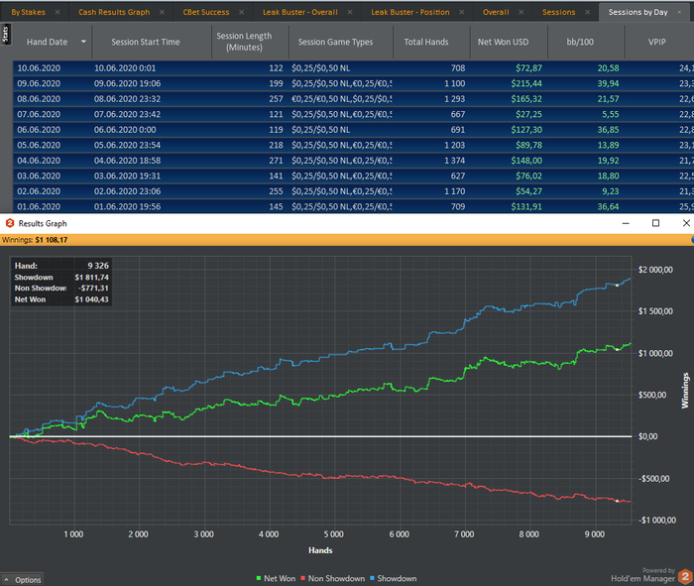Close the Sessions by Day tab

coord(685,12)
